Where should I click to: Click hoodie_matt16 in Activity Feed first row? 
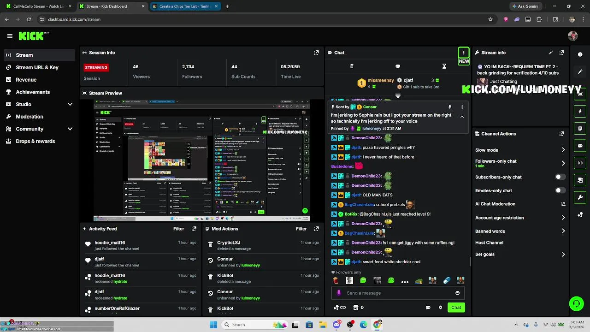coord(110,243)
